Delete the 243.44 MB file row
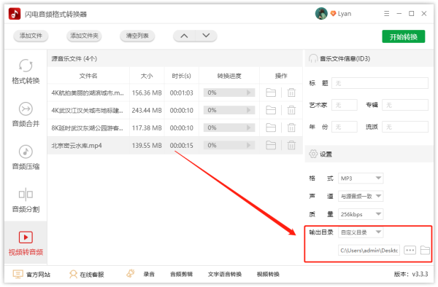 pyautogui.click(x=291, y=110)
